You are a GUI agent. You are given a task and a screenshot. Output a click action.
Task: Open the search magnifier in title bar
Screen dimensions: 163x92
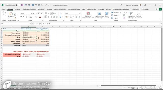coord(121,5)
